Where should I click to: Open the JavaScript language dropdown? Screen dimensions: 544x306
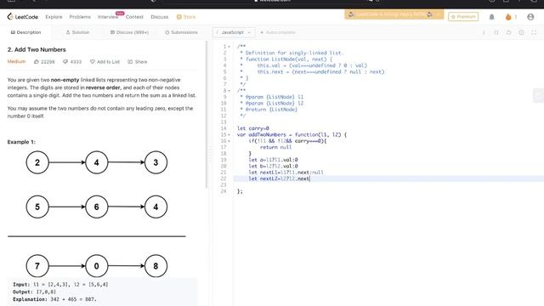pos(234,32)
